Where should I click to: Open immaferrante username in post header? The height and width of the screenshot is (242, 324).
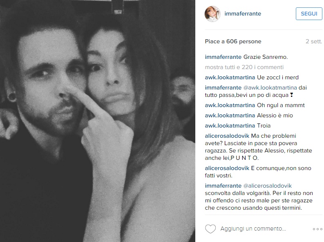(x=243, y=13)
